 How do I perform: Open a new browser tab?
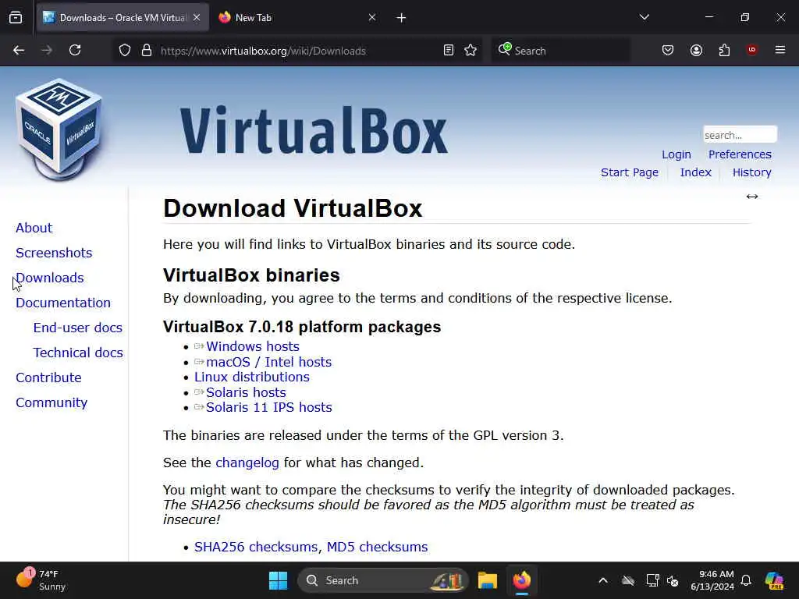pyautogui.click(x=401, y=18)
